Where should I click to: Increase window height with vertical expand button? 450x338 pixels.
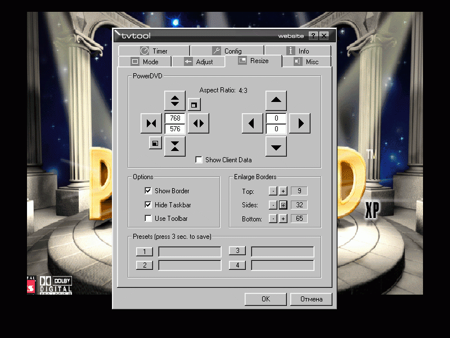point(175,101)
